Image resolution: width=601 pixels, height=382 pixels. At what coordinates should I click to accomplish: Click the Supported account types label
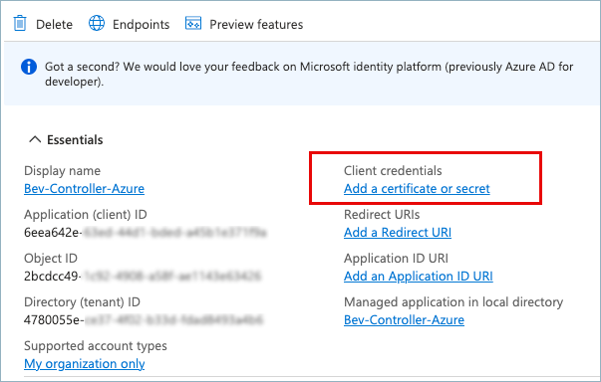96,346
